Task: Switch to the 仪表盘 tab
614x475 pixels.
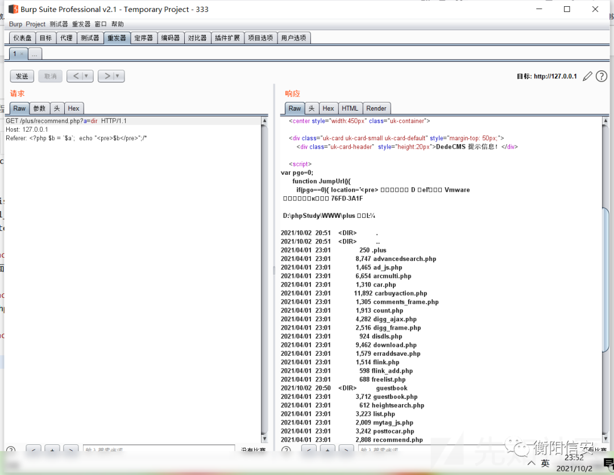Action: (22, 38)
